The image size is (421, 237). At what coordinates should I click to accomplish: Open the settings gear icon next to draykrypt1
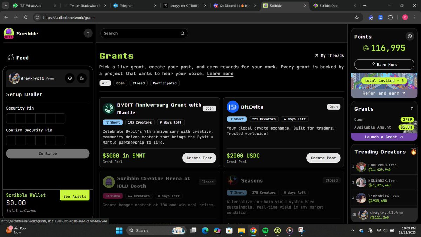point(82,78)
